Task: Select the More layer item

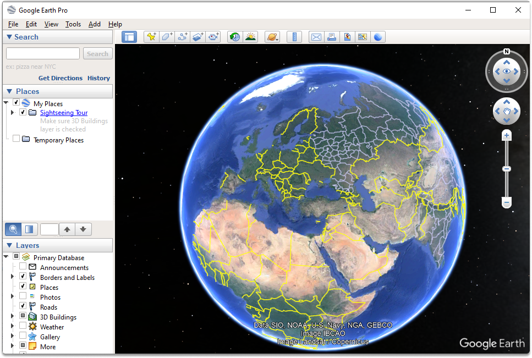Action: [48, 347]
